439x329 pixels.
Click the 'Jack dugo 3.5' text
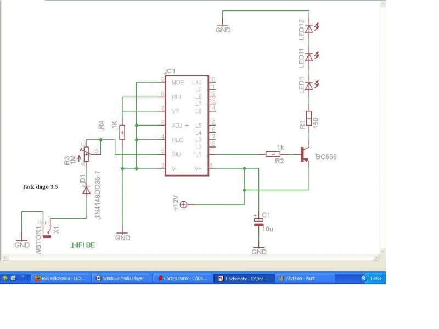tap(41, 187)
